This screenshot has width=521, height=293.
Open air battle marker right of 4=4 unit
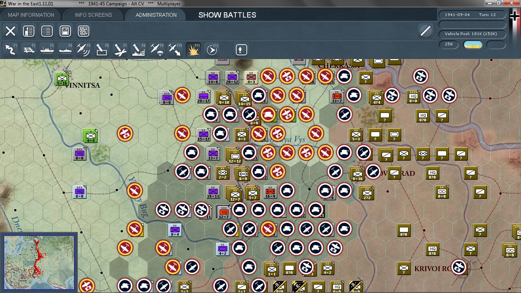(x=125, y=134)
